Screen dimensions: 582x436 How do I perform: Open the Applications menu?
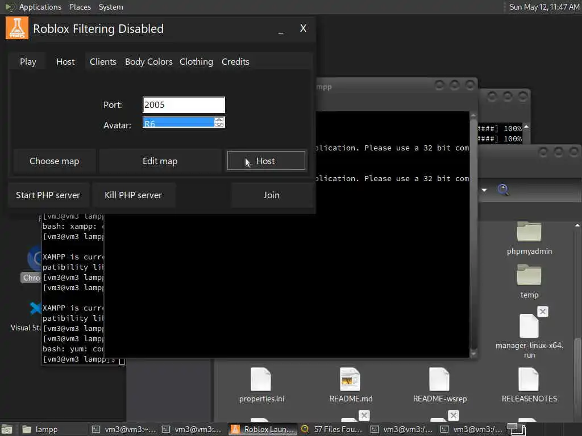(40, 7)
